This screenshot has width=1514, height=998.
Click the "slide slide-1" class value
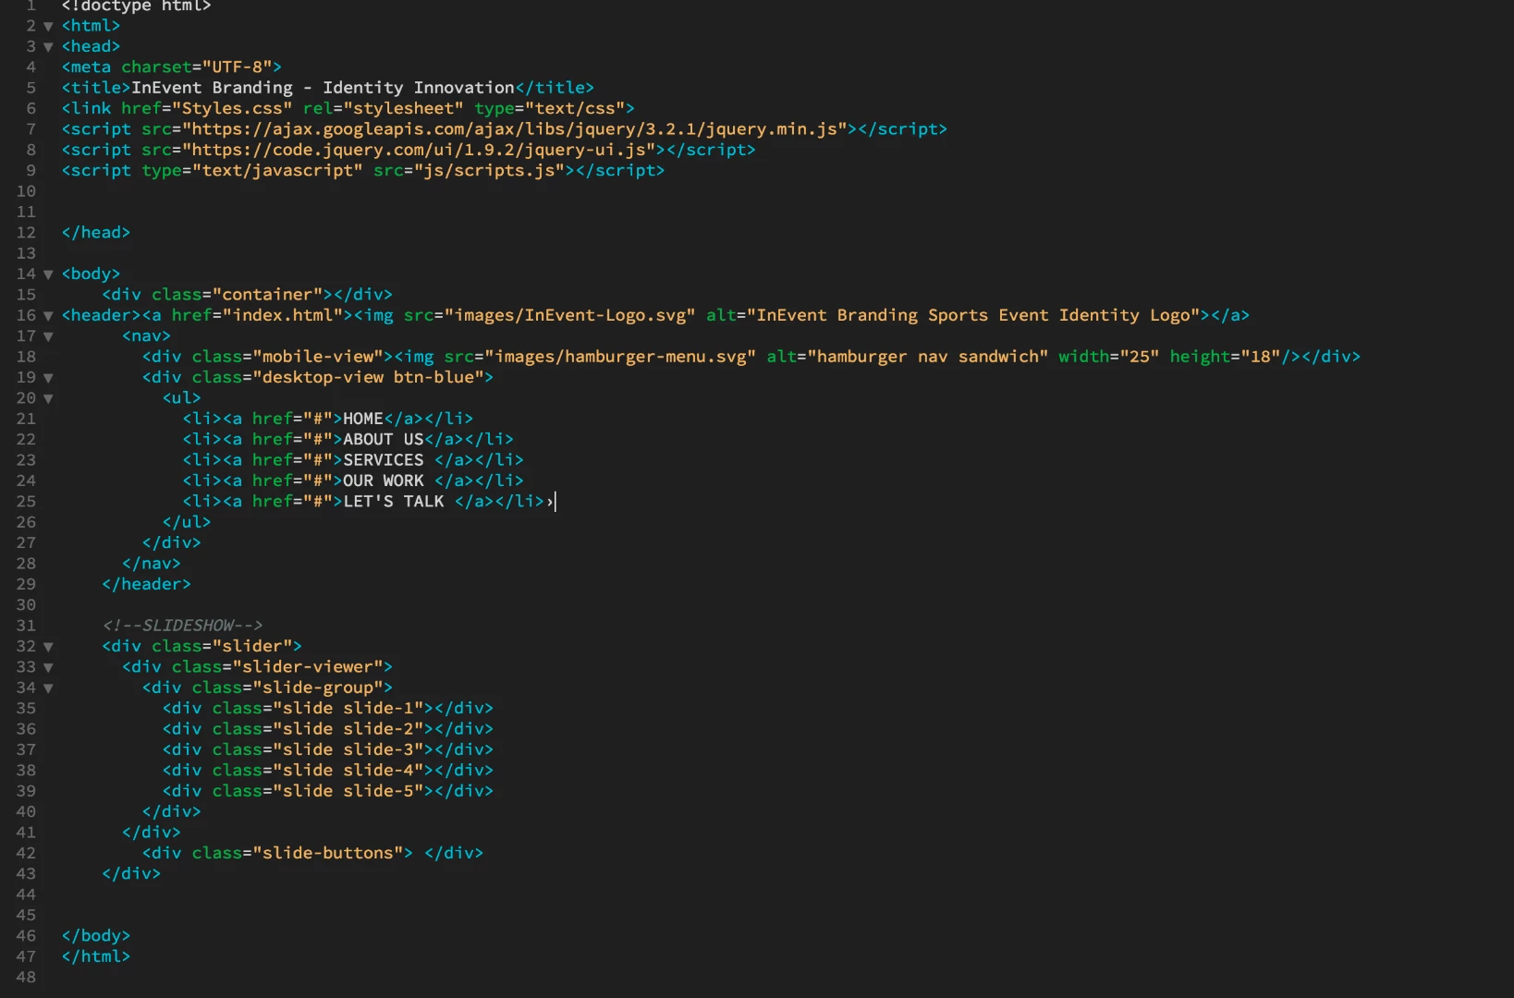(x=348, y=708)
